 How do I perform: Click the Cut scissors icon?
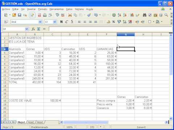click(x=70, y=15)
